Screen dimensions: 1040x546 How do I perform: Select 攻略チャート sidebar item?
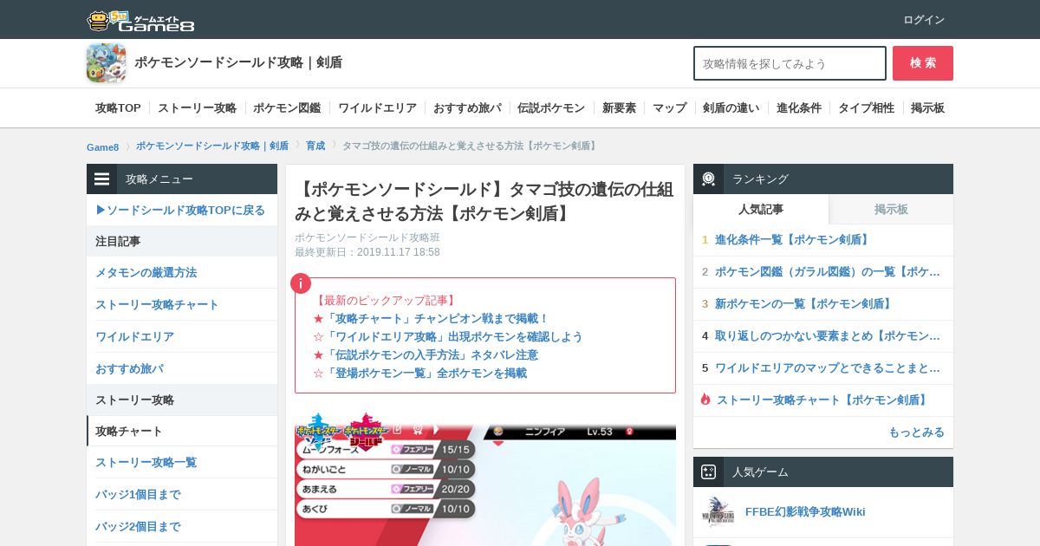(182, 431)
